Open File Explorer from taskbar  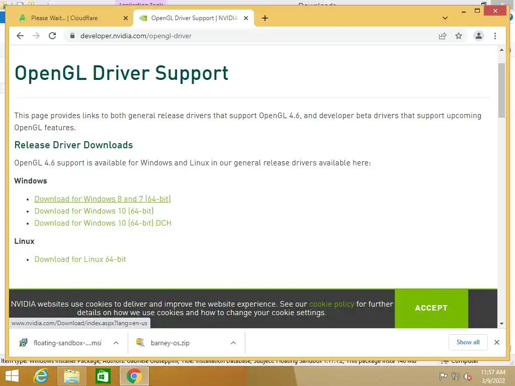pyautogui.click(x=71, y=376)
